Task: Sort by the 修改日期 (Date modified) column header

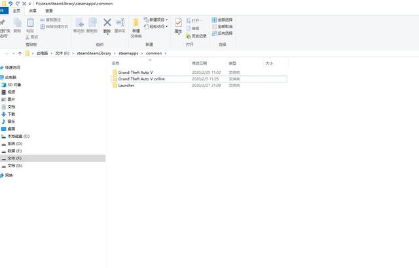Action: click(199, 63)
